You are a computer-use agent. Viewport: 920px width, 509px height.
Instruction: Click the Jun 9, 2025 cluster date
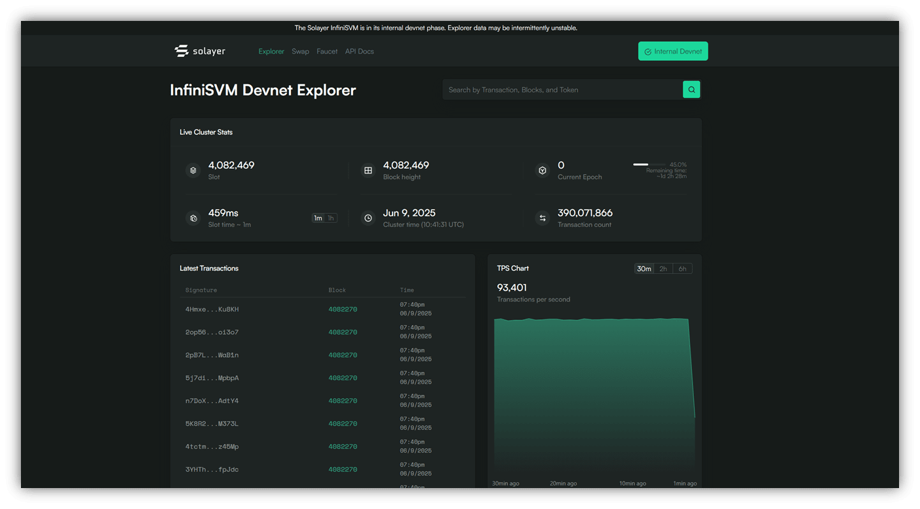pyautogui.click(x=410, y=213)
